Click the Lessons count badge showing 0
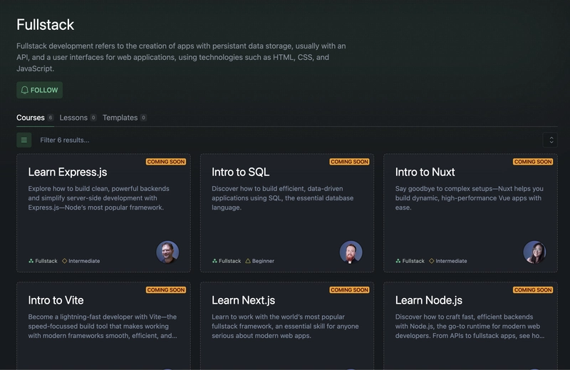570x370 pixels. pos(93,118)
